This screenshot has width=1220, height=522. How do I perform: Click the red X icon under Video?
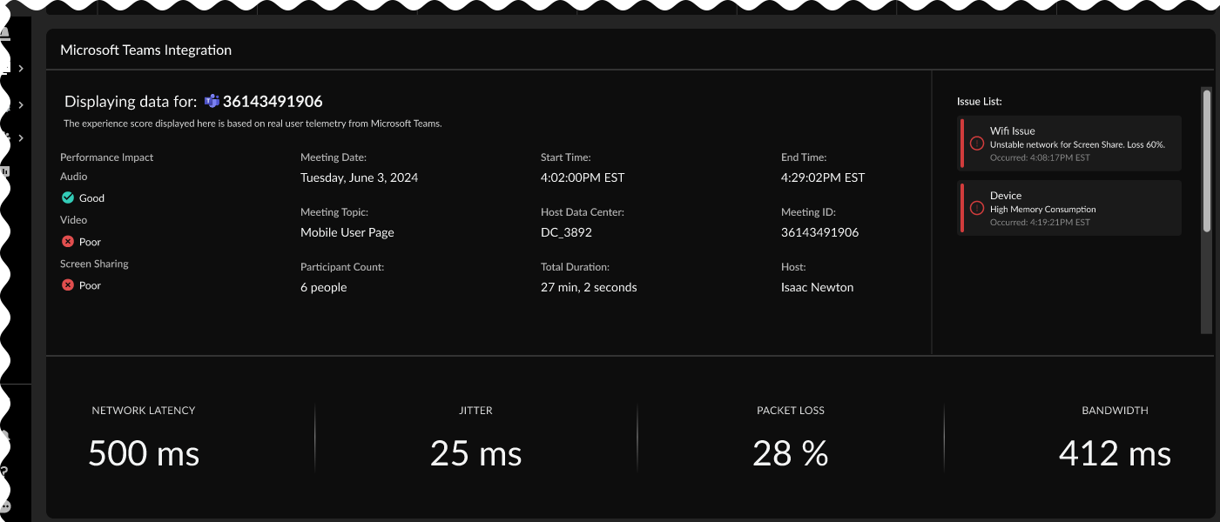pos(68,242)
